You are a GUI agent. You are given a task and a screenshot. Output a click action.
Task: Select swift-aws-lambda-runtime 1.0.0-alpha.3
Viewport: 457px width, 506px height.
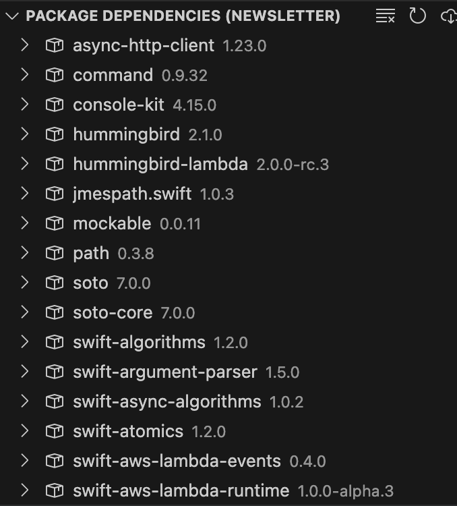[x=181, y=490]
